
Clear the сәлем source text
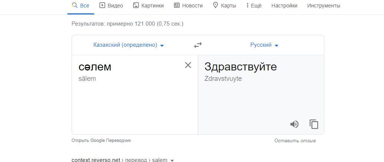coord(188,65)
